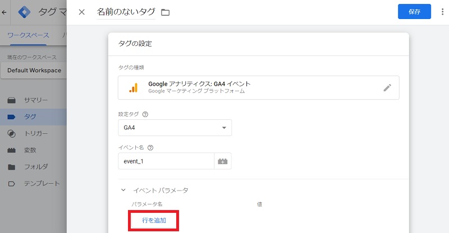Click the タグ label icon in sidebar
The width and height of the screenshot is (449, 233).
[x=11, y=116]
